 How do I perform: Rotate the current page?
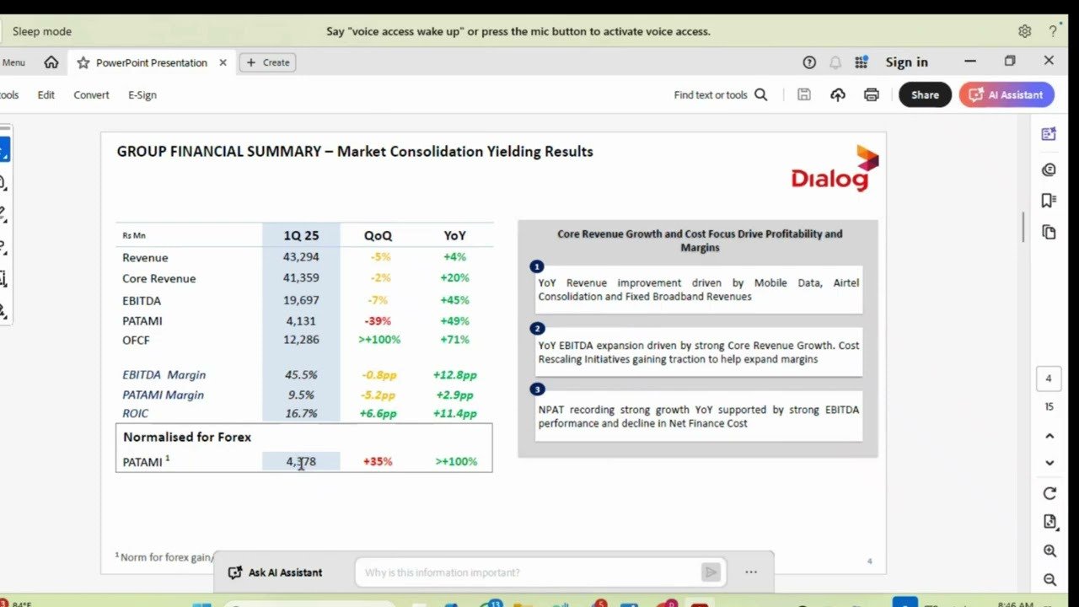[1048, 492]
